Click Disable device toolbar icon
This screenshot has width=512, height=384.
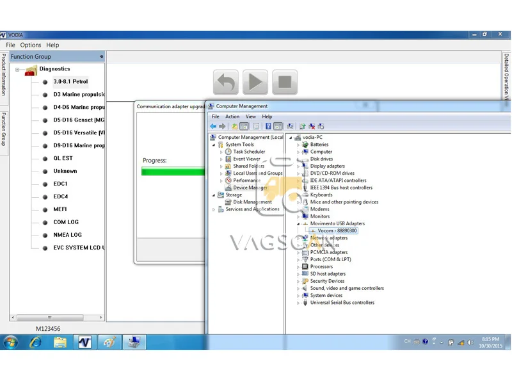[x=321, y=126]
